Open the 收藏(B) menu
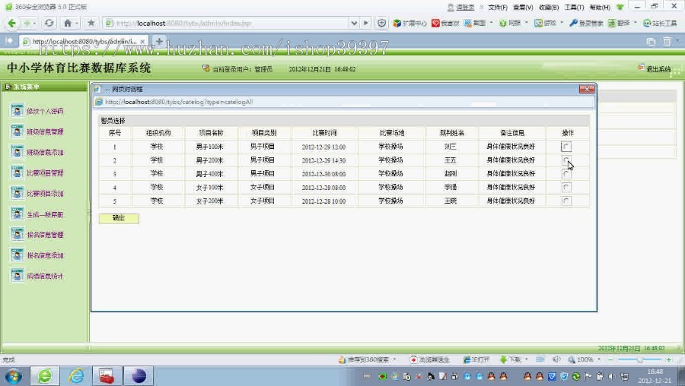The width and height of the screenshot is (685, 386). 549,8
